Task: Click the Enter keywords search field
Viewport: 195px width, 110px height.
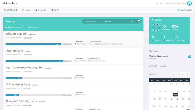Action: click(x=93, y=22)
